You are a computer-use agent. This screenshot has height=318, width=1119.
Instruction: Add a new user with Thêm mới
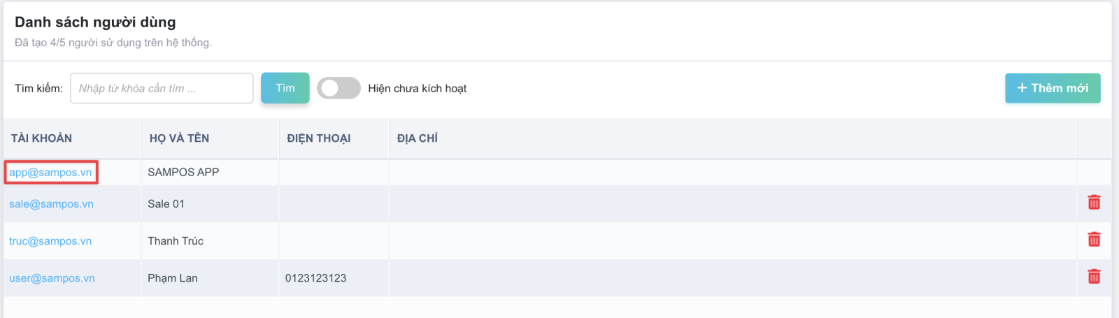tap(1053, 88)
